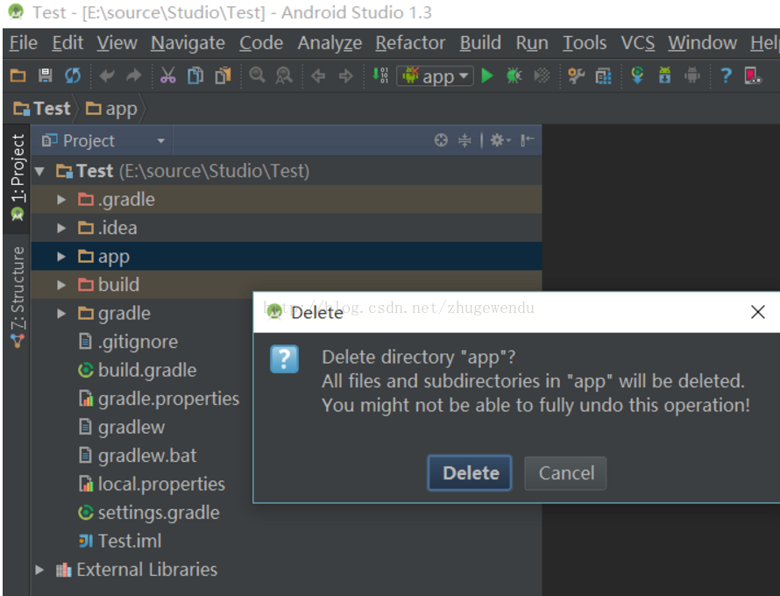Click app in the breadcrumb bar
Viewport: 780px width, 596px height.
click(111, 109)
